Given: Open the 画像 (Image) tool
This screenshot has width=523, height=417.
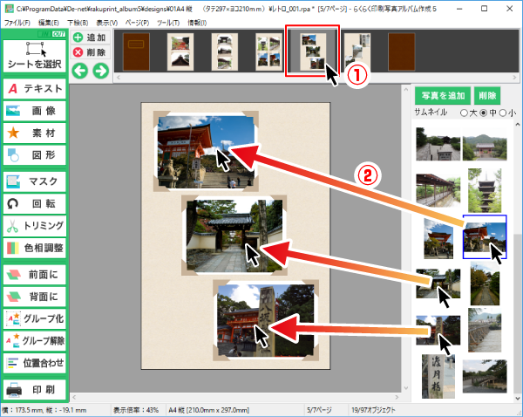Looking at the screenshot, I should coord(35,111).
